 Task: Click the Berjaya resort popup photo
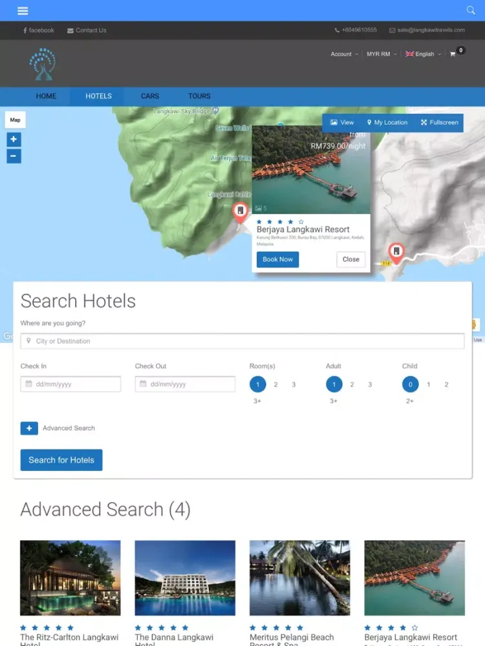311,170
